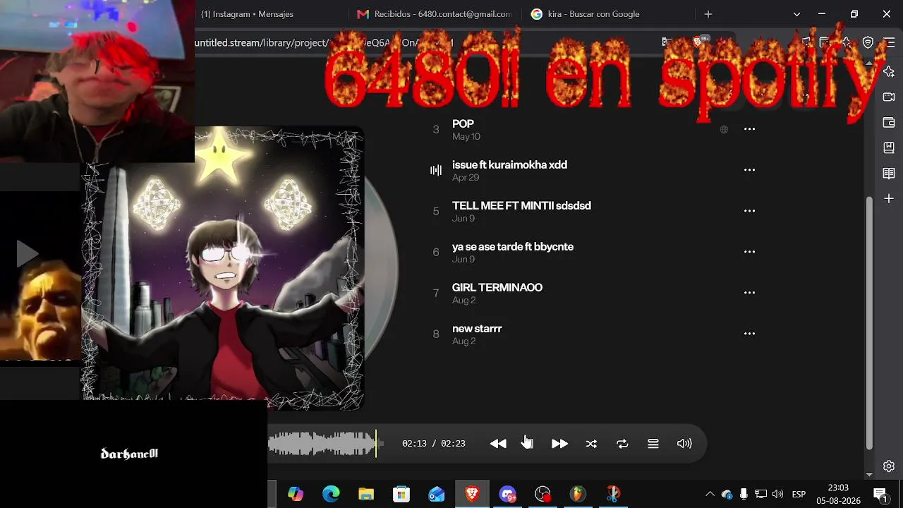This screenshot has width=903, height=508.
Task: Open Snipping Tool from the taskbar
Action: point(613,494)
